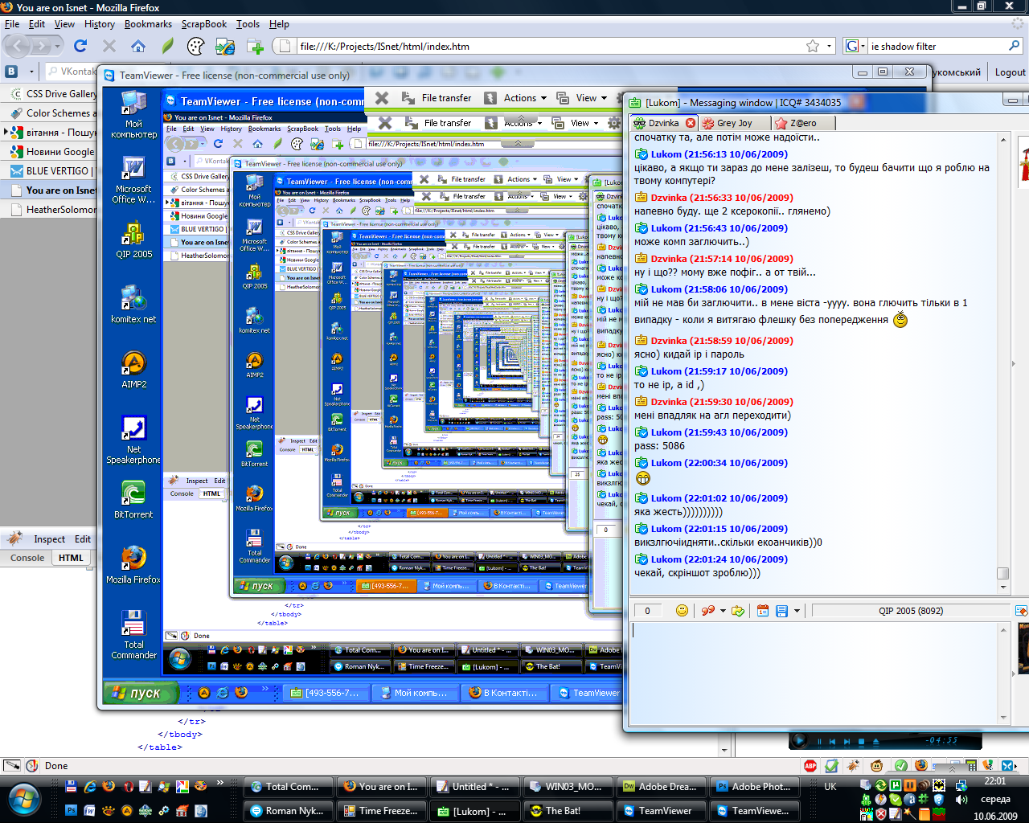Click the red quote icon in QIP toolbar
Viewport: 1029px width, 823px height.
point(707,611)
